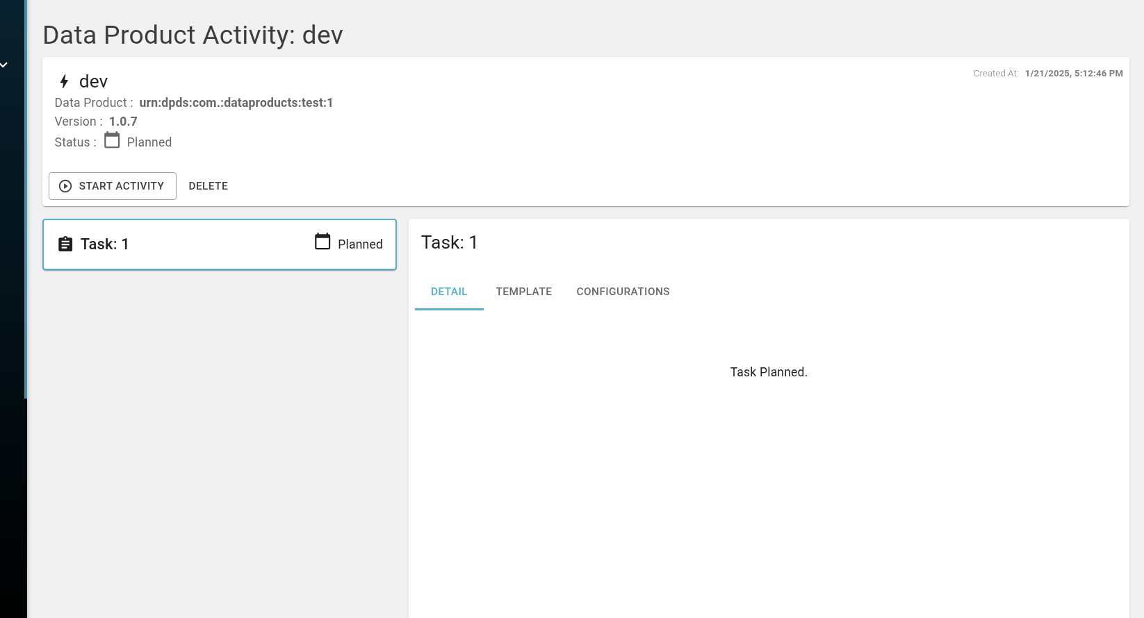Open the Template tab
1144x618 pixels.
tap(524, 292)
